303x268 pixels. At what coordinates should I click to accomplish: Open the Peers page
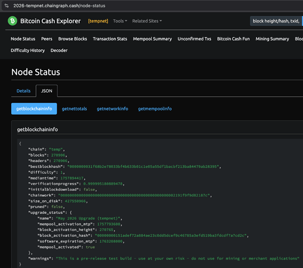click(x=47, y=39)
